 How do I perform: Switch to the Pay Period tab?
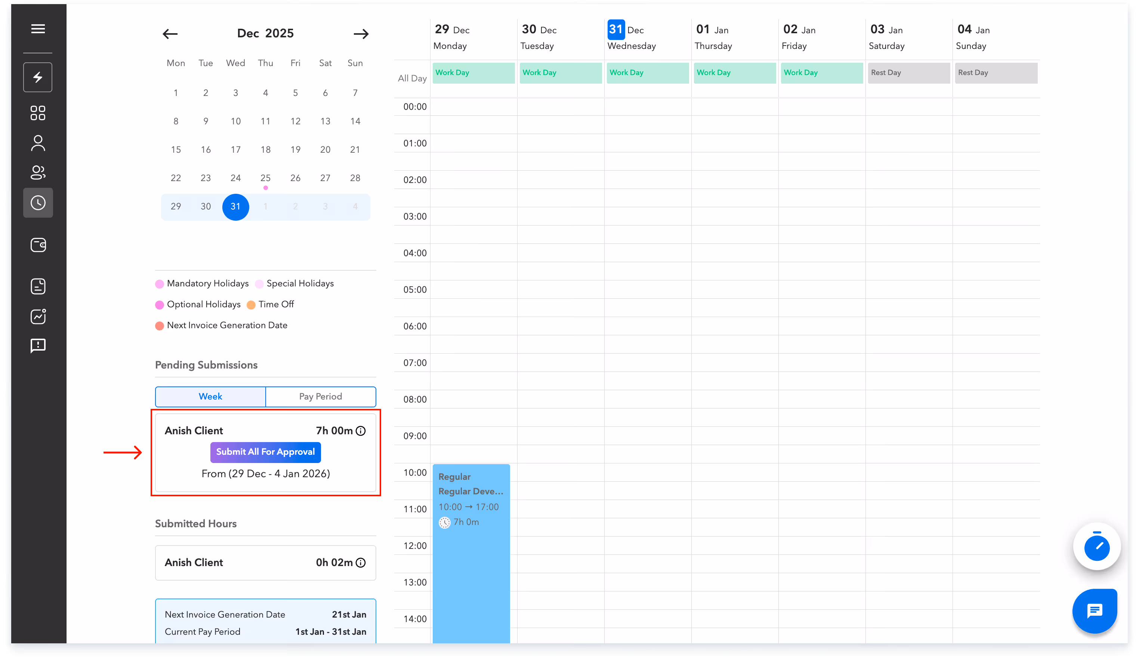click(321, 397)
